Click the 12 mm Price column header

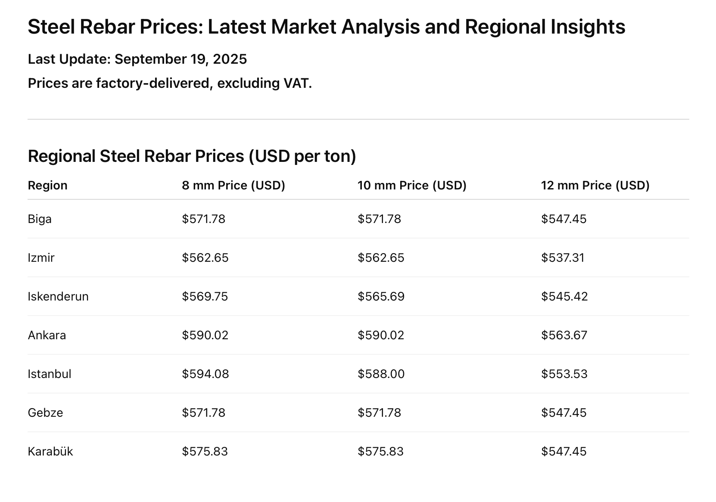pyautogui.click(x=595, y=185)
